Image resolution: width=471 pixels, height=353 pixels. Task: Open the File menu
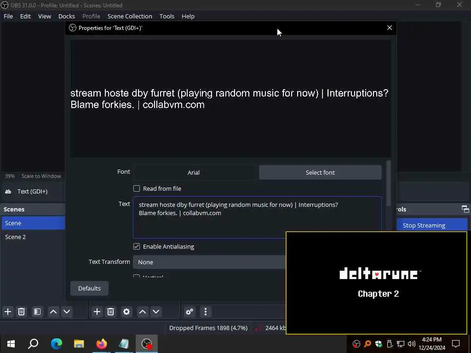point(8,16)
